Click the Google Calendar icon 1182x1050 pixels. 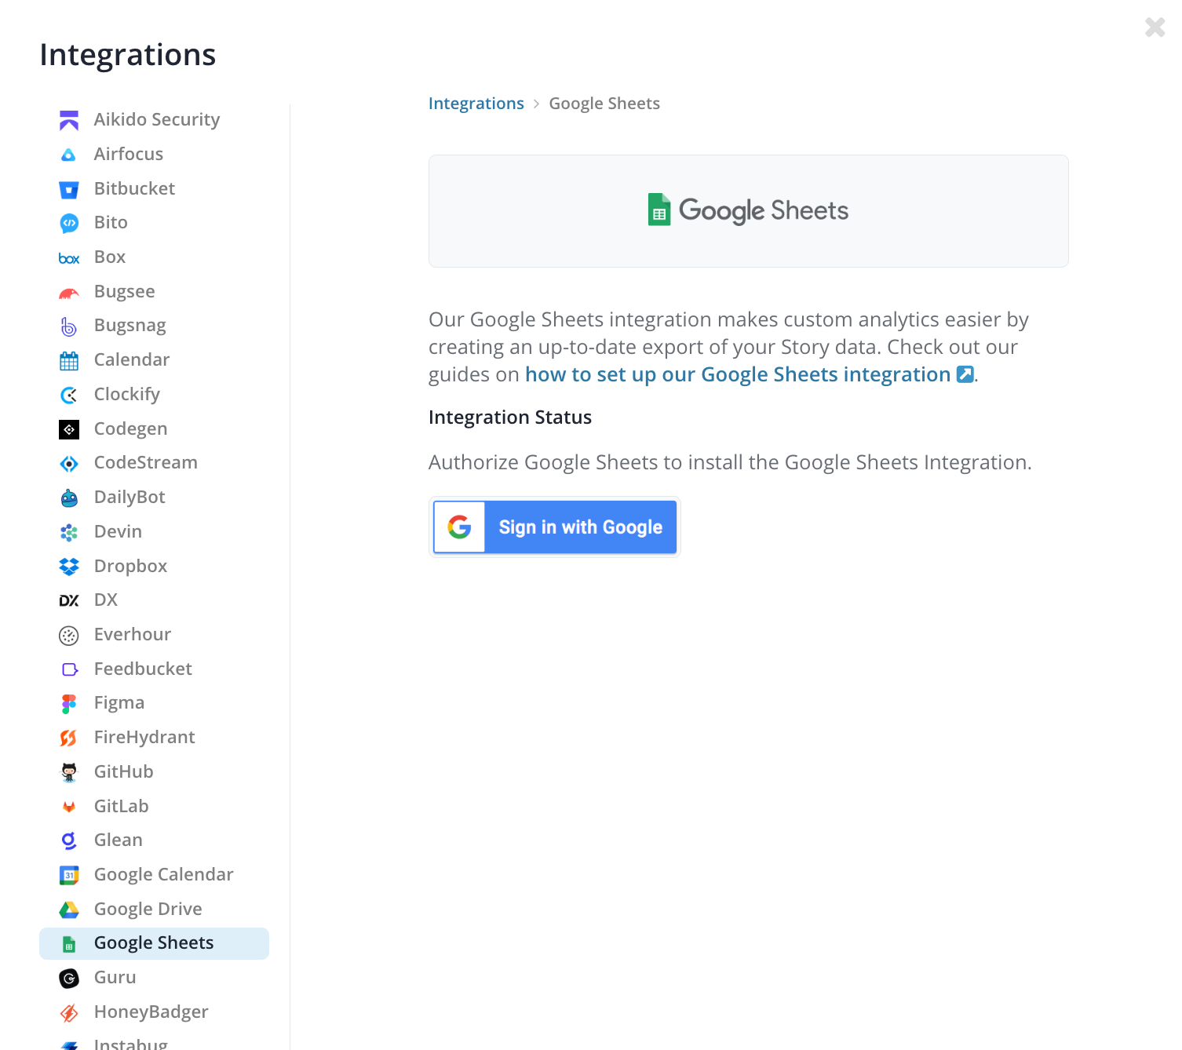pyautogui.click(x=69, y=875)
